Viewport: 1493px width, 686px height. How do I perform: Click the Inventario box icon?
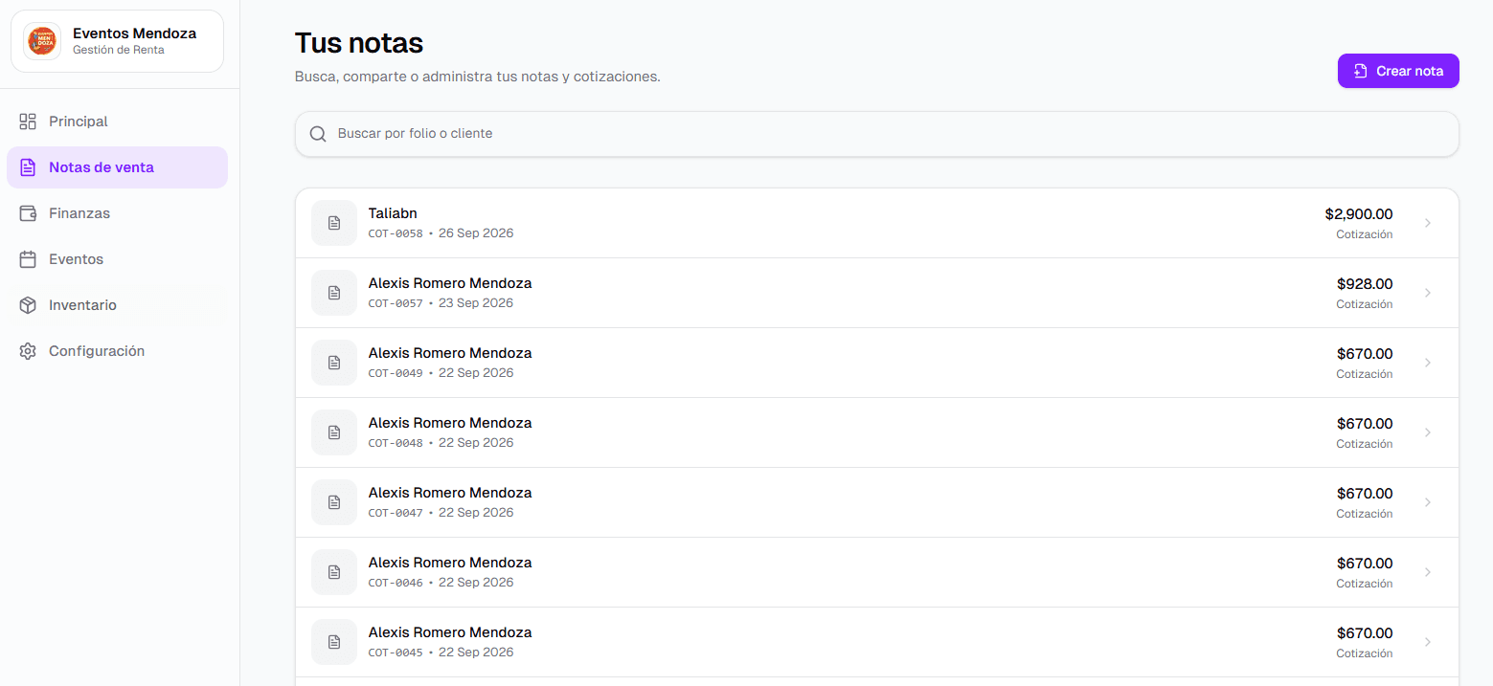[28, 305]
